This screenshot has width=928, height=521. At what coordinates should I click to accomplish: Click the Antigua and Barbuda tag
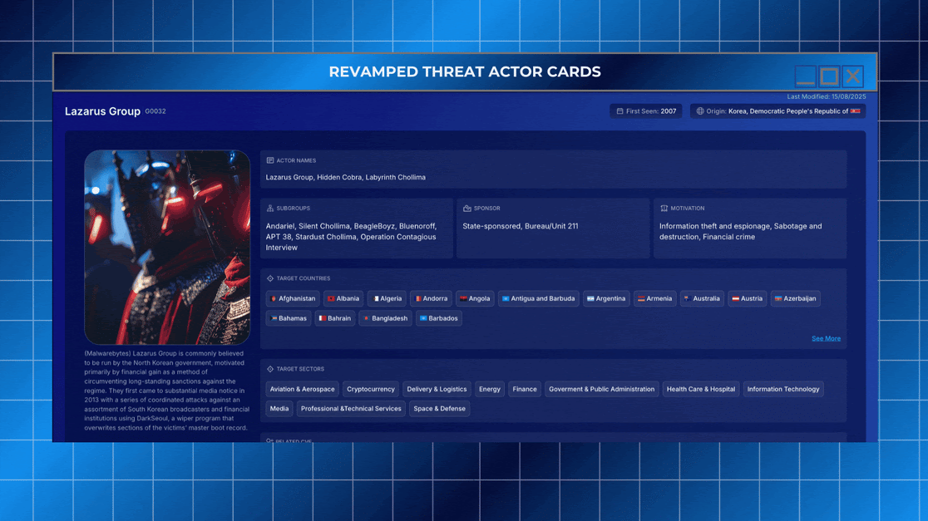538,298
